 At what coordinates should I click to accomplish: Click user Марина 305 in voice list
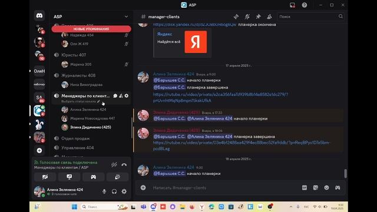81,64
